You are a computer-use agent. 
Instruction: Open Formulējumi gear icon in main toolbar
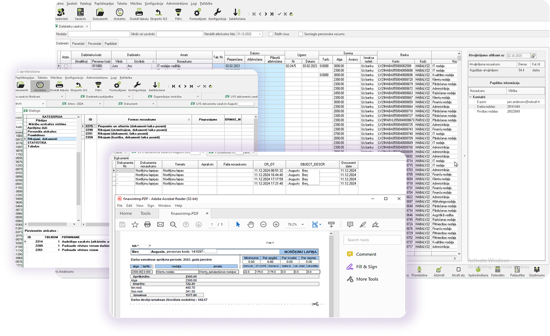(198, 14)
